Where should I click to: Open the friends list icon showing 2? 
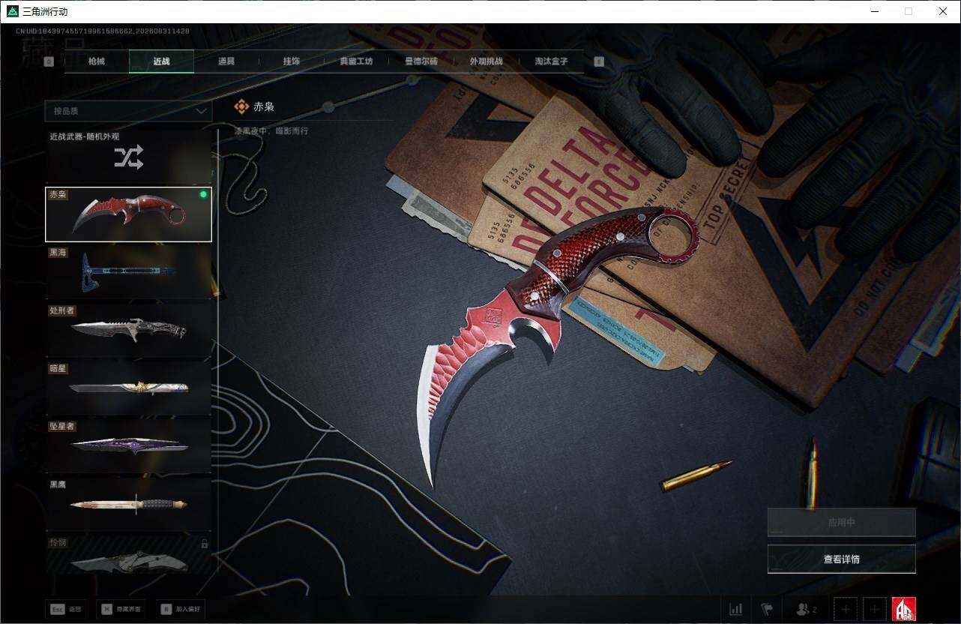pos(806,609)
